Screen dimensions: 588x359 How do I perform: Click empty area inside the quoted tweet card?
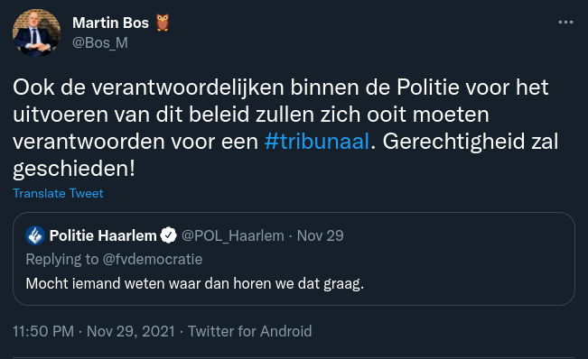point(469,273)
